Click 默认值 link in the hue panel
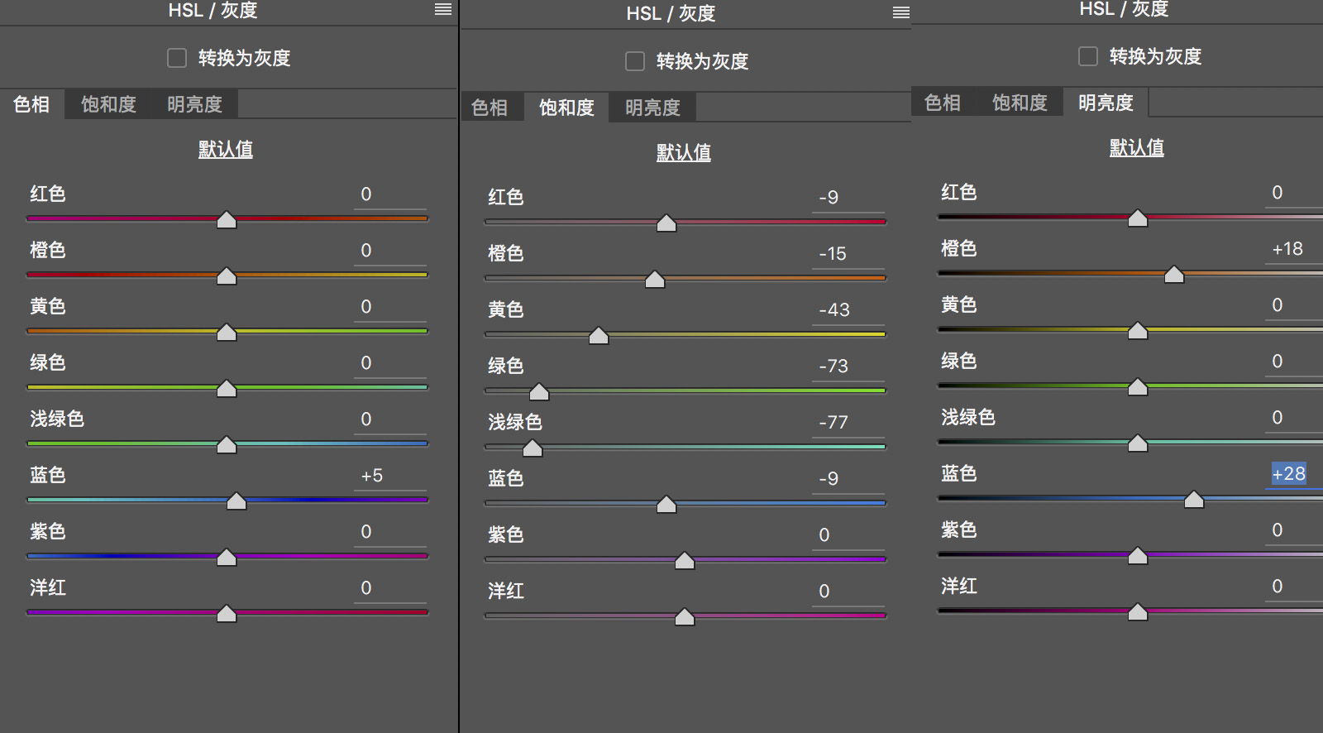This screenshot has height=733, width=1323. (x=226, y=149)
